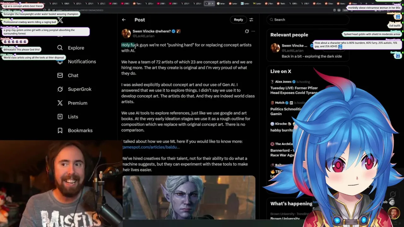Screen dimensions: 404x227
Task: Click the @LarAtLarian handle under post author
Action: point(143,36)
